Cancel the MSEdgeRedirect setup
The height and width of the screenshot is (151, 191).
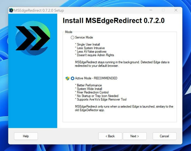165,136
